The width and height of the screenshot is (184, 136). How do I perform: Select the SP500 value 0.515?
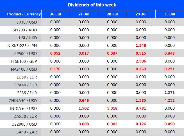pyautogui.click(x=141, y=53)
